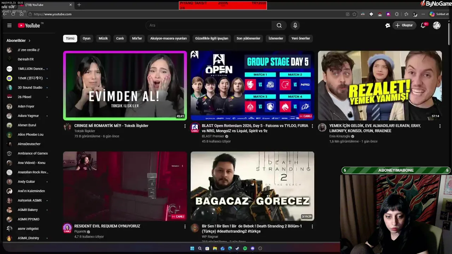Click the Oluştur create button
The height and width of the screenshot is (254, 452).
point(404,25)
